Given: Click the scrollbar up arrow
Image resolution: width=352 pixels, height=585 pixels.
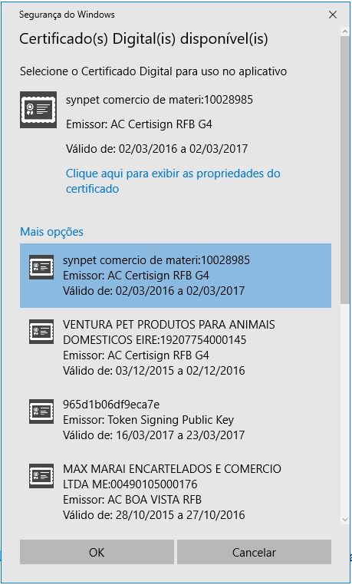Looking at the screenshot, I should (x=344, y=31).
